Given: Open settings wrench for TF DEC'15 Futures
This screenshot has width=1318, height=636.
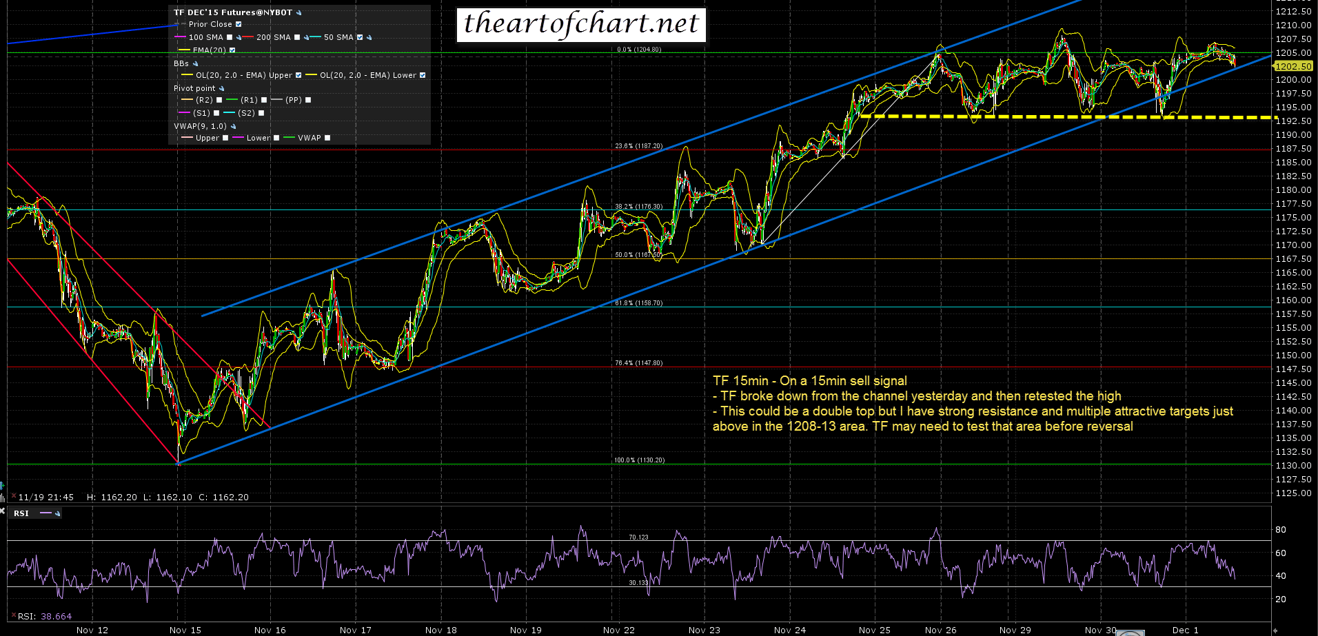Looking at the screenshot, I should coord(298,13).
